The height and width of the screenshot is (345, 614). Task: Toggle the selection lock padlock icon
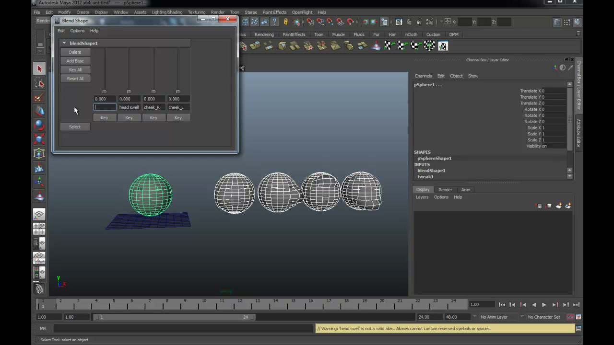click(x=285, y=22)
